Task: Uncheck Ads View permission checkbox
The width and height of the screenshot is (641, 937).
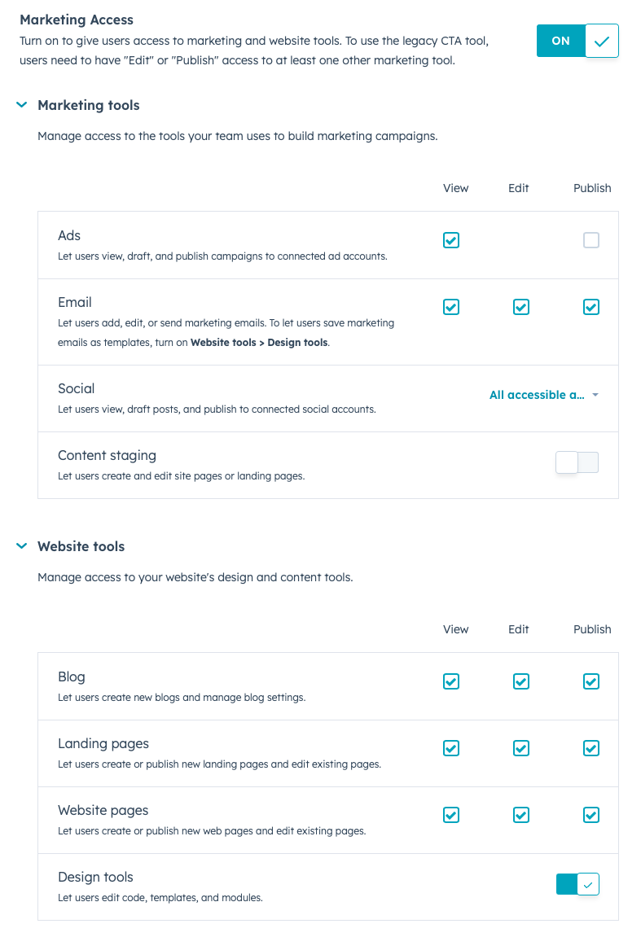Action: pyautogui.click(x=451, y=240)
